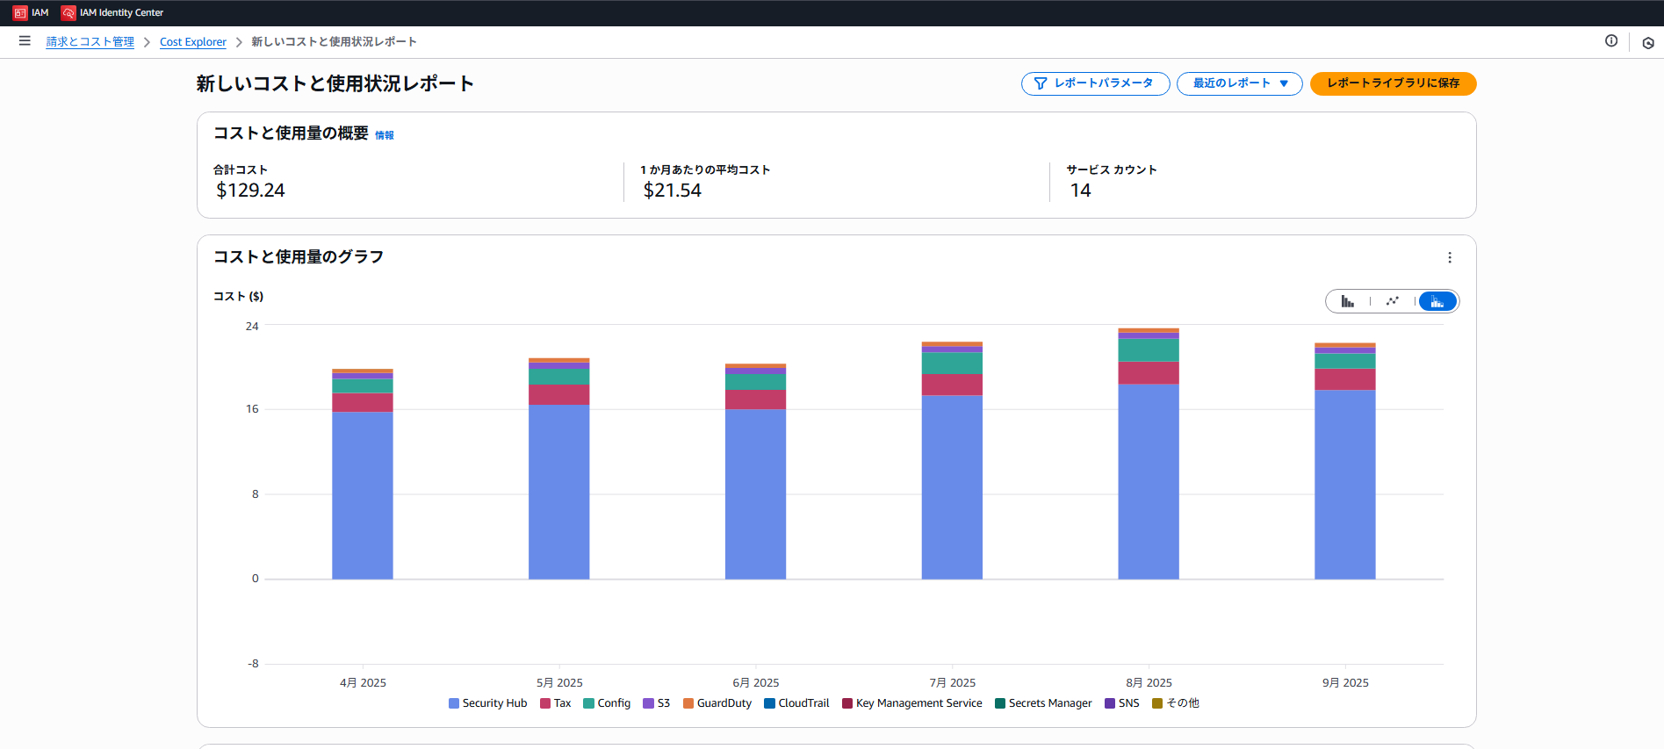
Task: Open the IAM service shortcut
Action: [31, 12]
